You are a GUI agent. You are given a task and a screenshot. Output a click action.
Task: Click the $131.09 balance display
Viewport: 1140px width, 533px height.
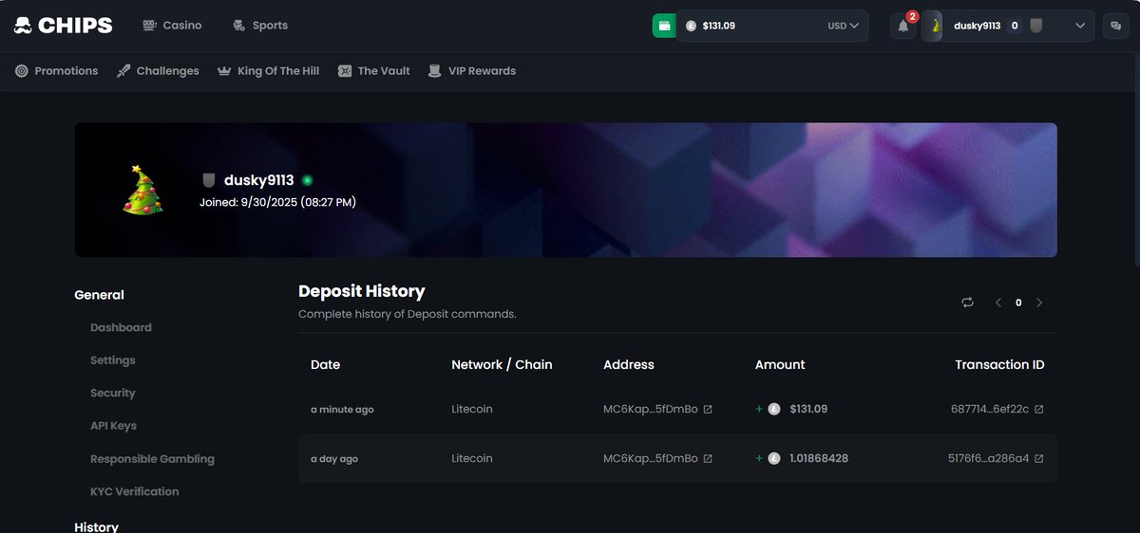point(718,26)
